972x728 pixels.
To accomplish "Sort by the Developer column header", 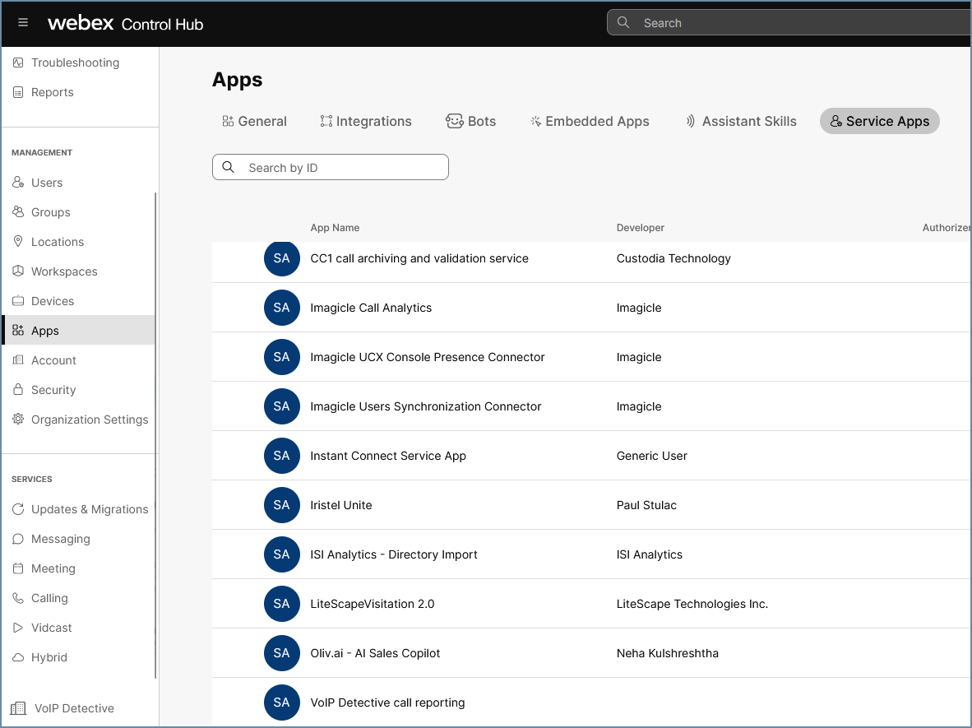I will pyautogui.click(x=641, y=228).
